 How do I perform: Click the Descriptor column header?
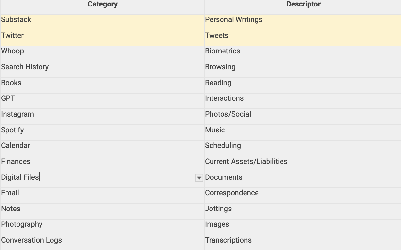(x=303, y=5)
